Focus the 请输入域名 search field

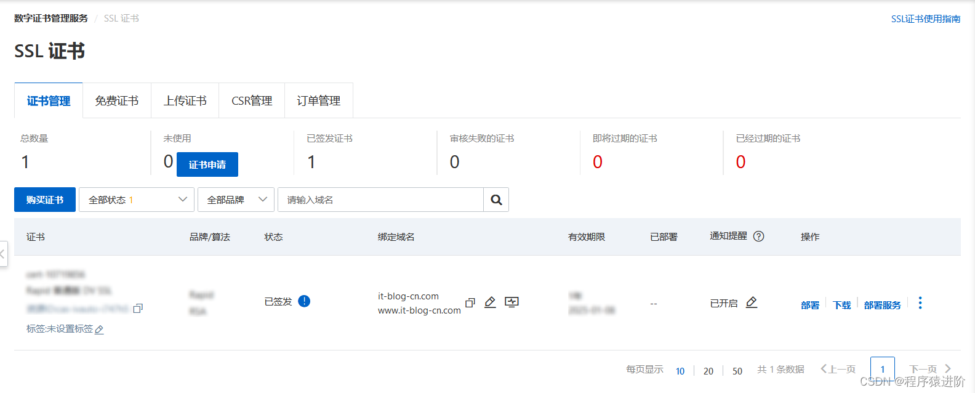380,200
